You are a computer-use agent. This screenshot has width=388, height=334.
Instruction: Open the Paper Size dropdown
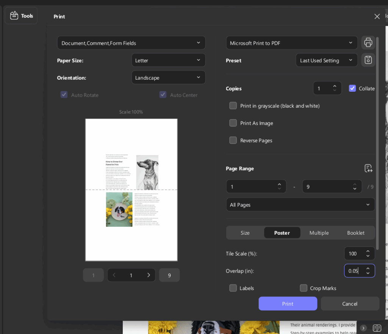click(x=168, y=60)
